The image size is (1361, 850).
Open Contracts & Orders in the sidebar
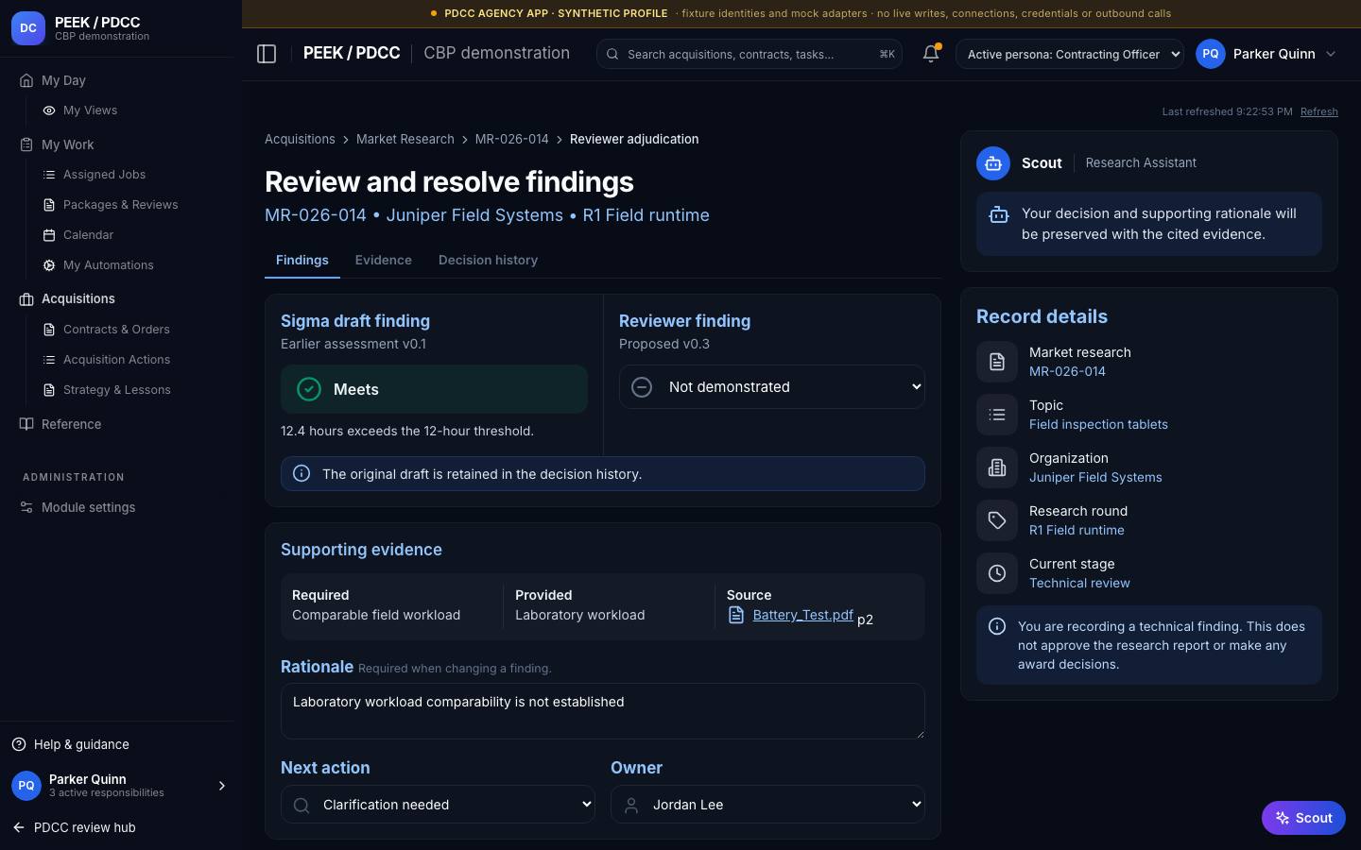(x=116, y=330)
